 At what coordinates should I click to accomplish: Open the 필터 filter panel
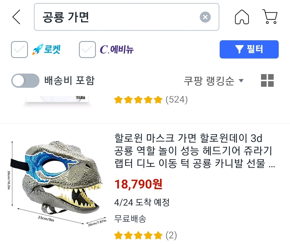click(249, 49)
